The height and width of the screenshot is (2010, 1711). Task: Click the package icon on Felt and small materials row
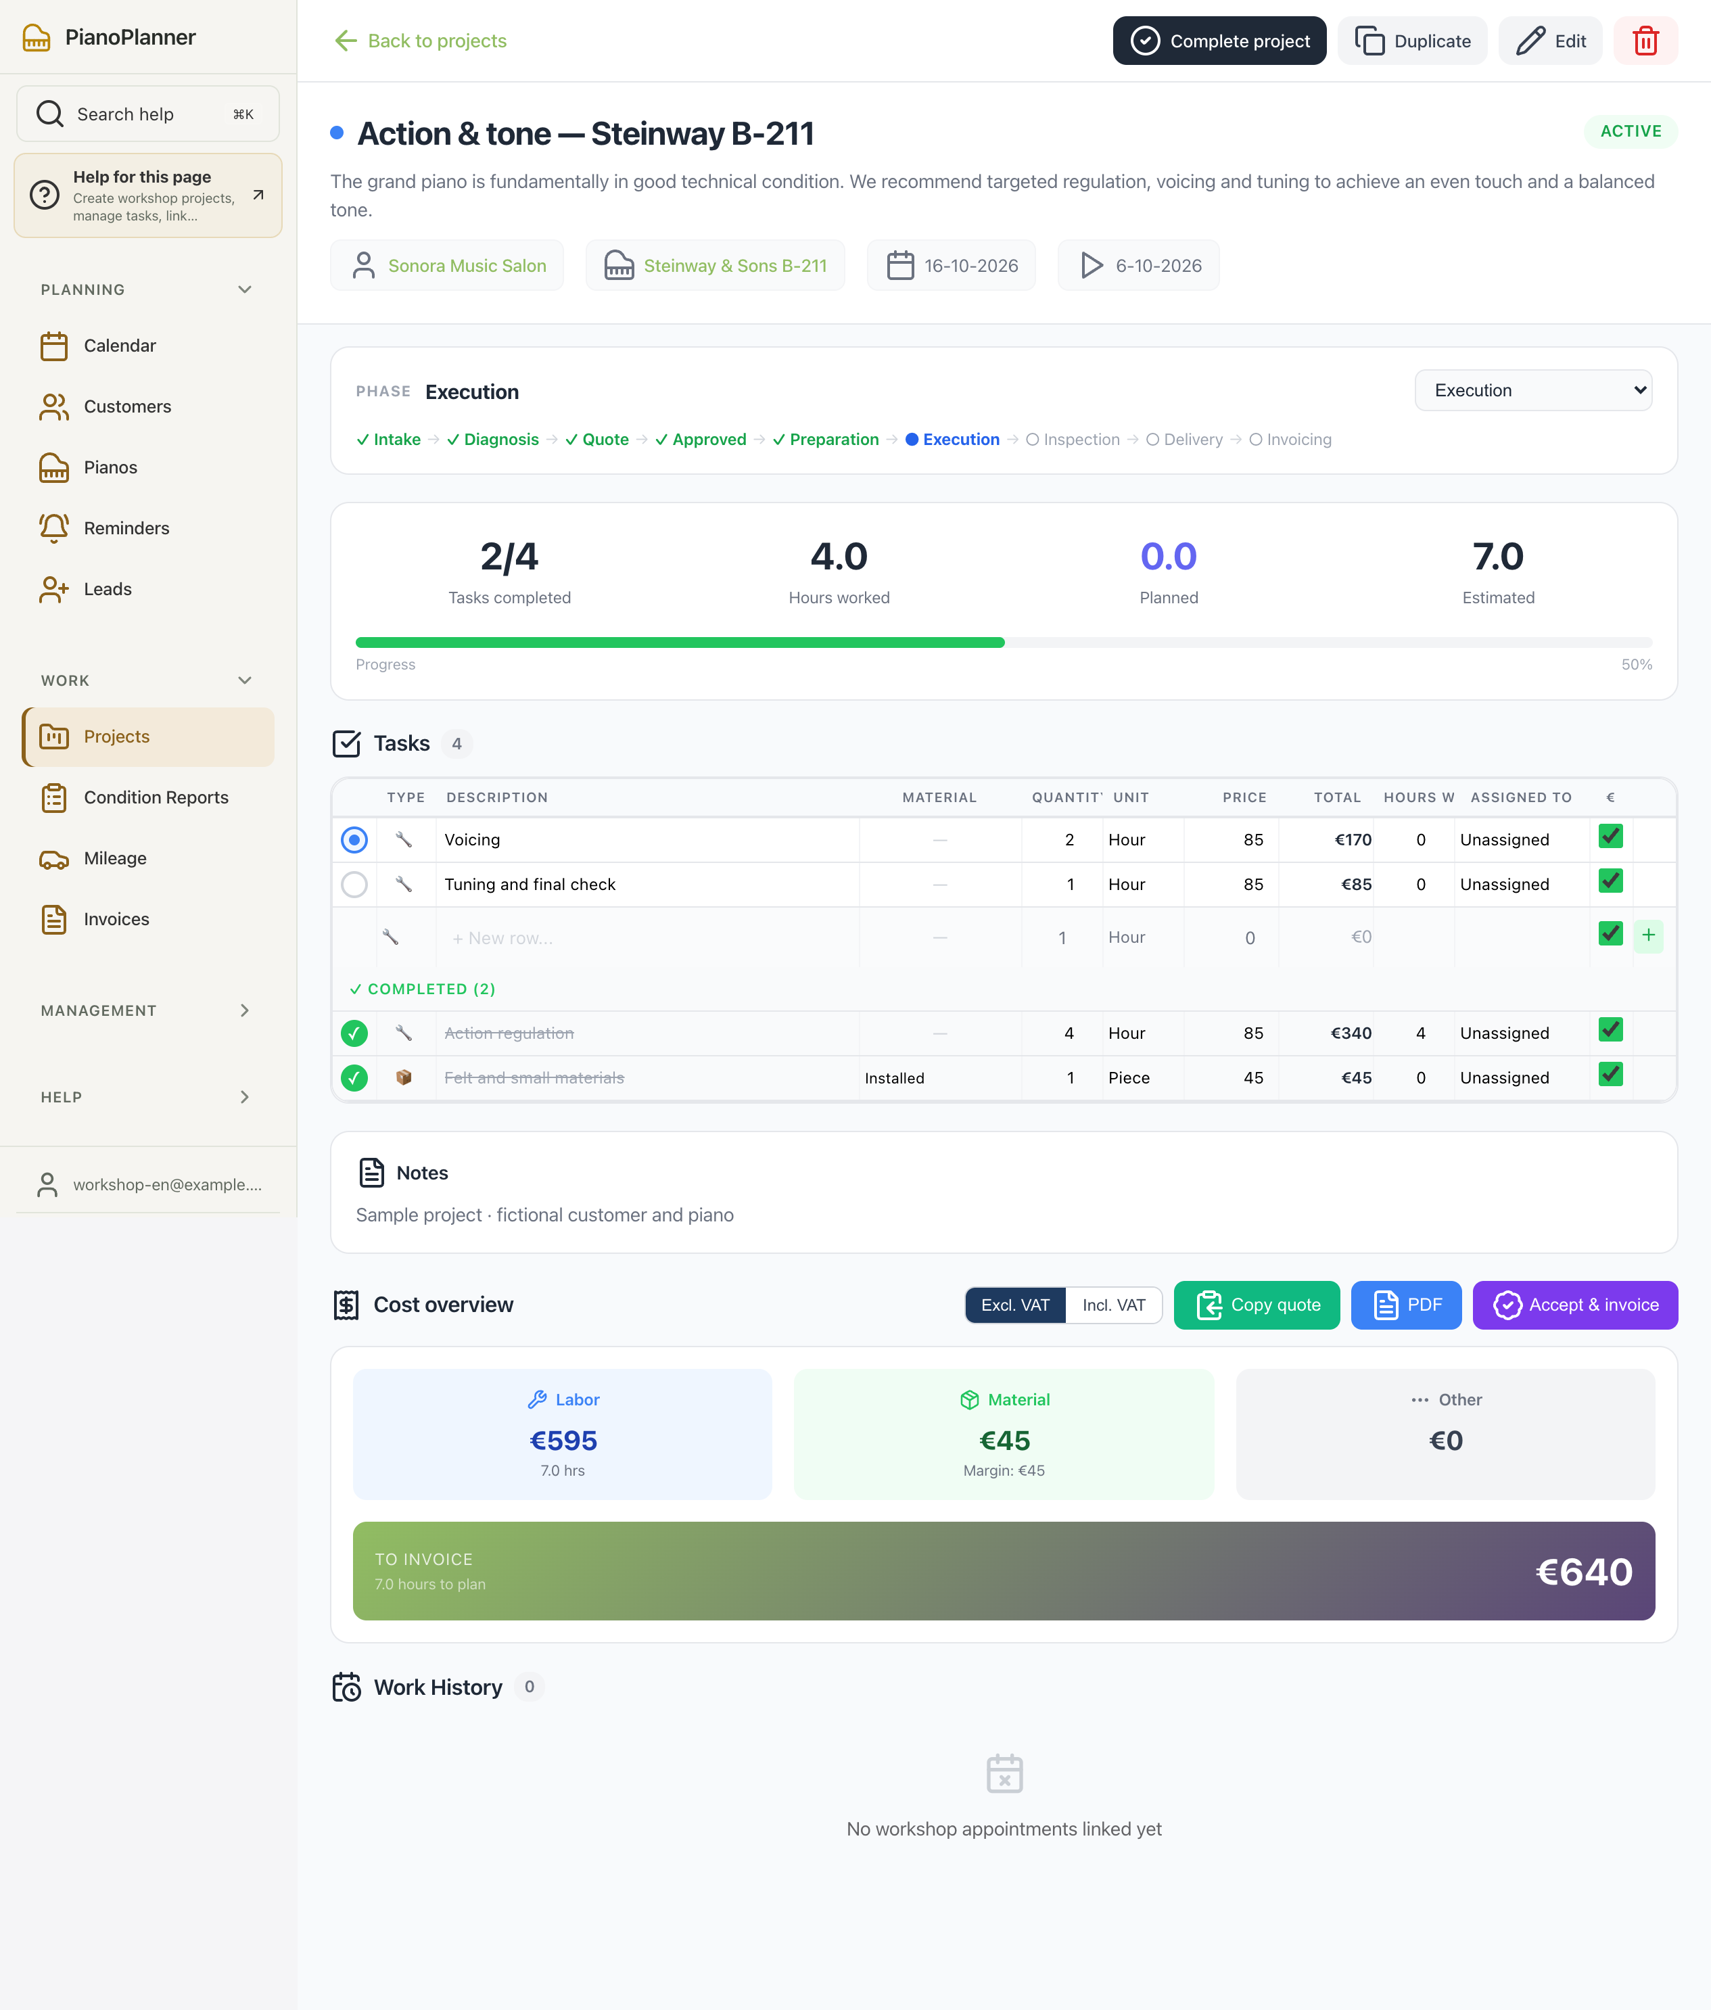click(404, 1078)
